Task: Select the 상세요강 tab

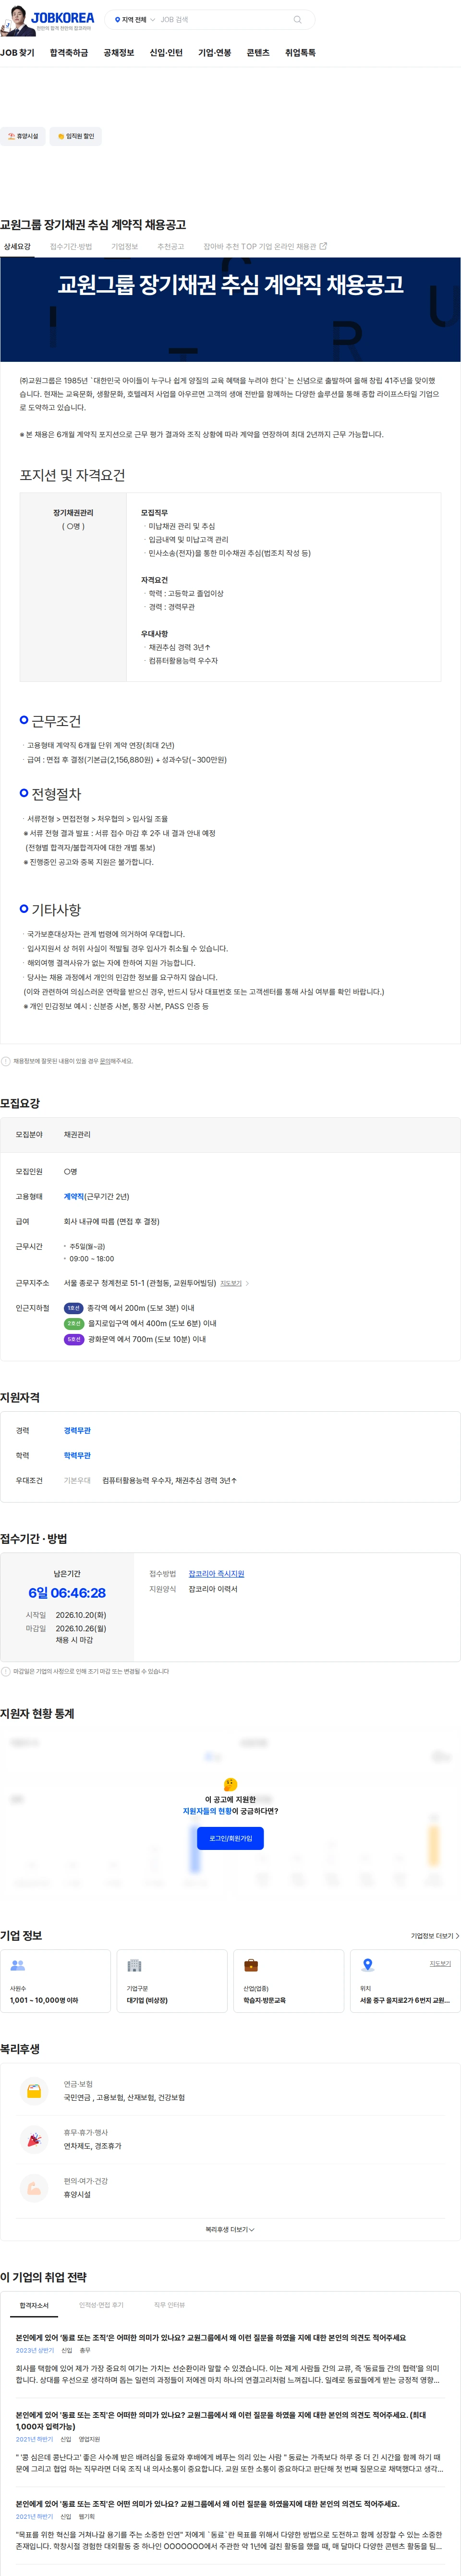Action: (x=17, y=246)
